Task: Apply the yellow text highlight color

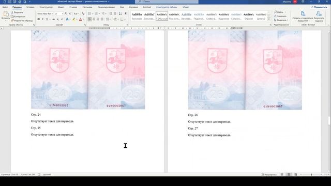Action: [x=73, y=19]
